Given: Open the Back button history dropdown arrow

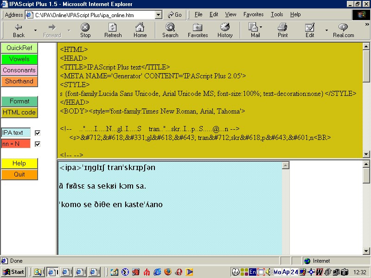Looking at the screenshot, I should pyautogui.click(x=36, y=30).
